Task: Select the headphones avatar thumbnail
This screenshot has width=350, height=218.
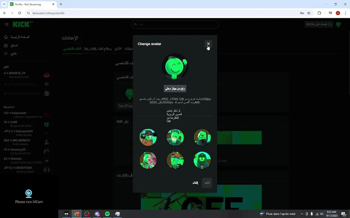Action: point(148,137)
